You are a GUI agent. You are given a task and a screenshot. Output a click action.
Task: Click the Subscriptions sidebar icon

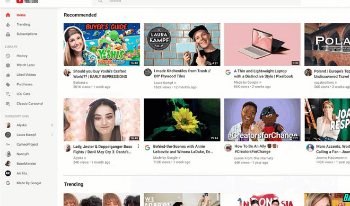point(8,34)
